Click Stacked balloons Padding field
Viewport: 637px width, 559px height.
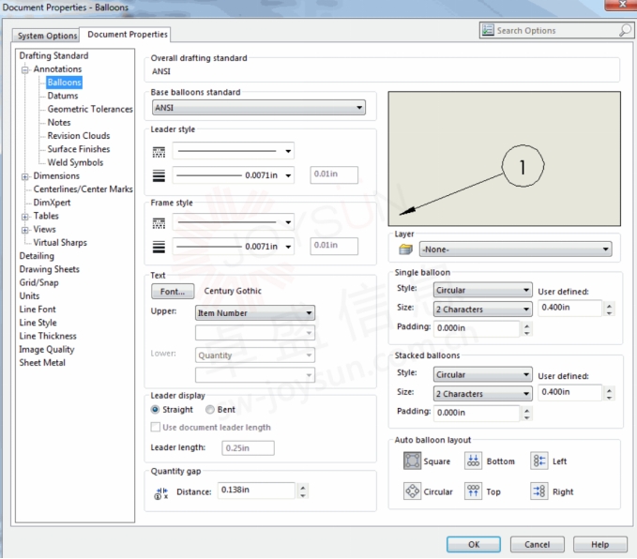477,413
